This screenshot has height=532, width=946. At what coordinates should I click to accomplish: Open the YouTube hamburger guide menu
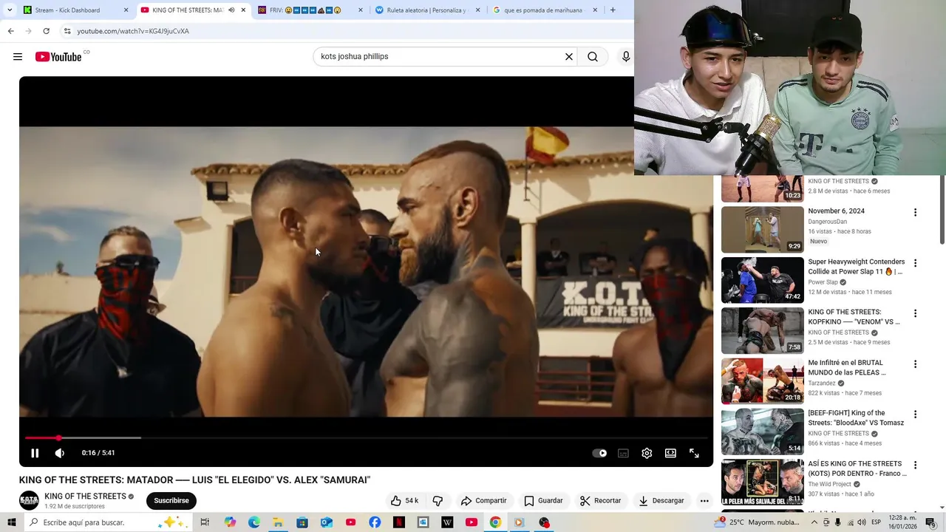coord(18,57)
